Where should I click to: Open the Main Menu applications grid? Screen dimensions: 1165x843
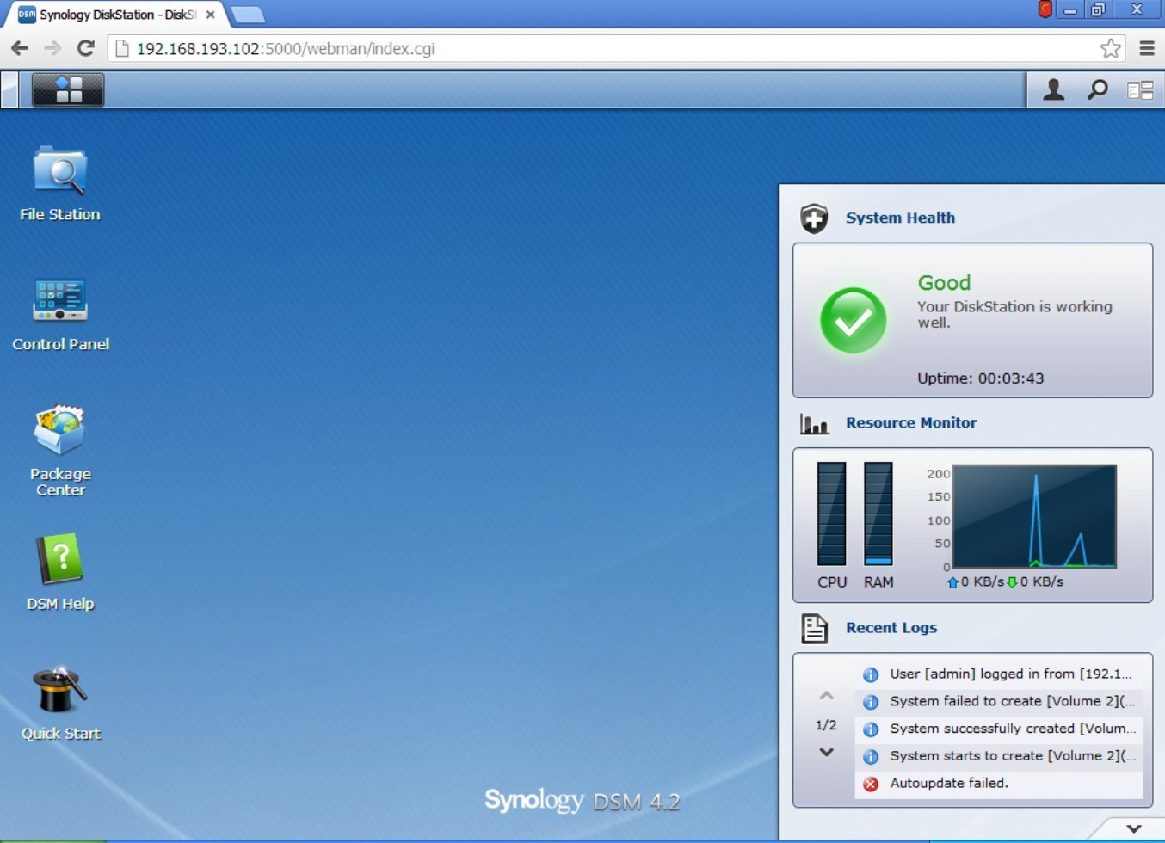tap(67, 89)
